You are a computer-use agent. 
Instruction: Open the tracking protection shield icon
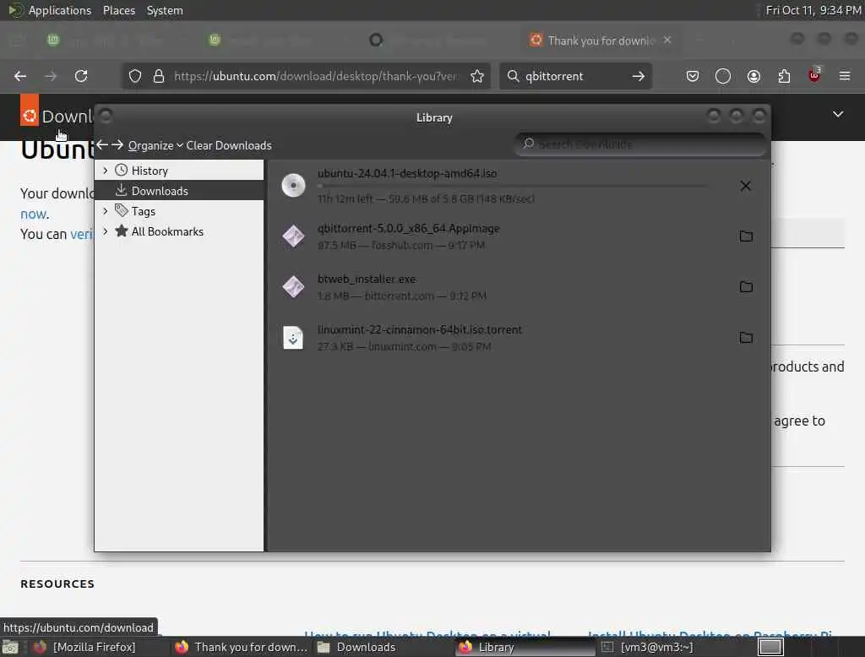[x=135, y=76]
